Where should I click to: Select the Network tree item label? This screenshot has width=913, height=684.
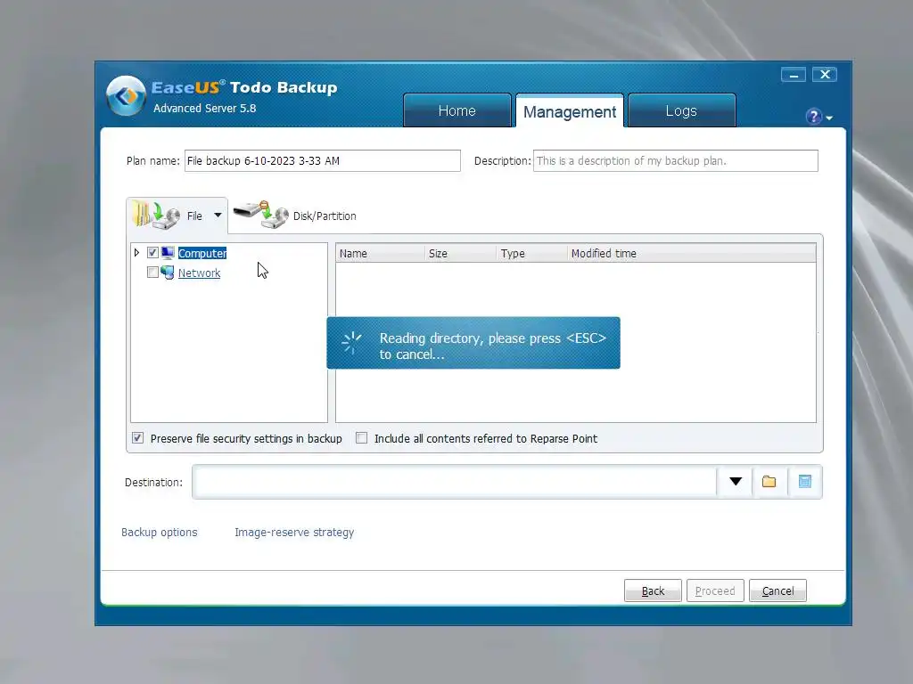coord(199,273)
